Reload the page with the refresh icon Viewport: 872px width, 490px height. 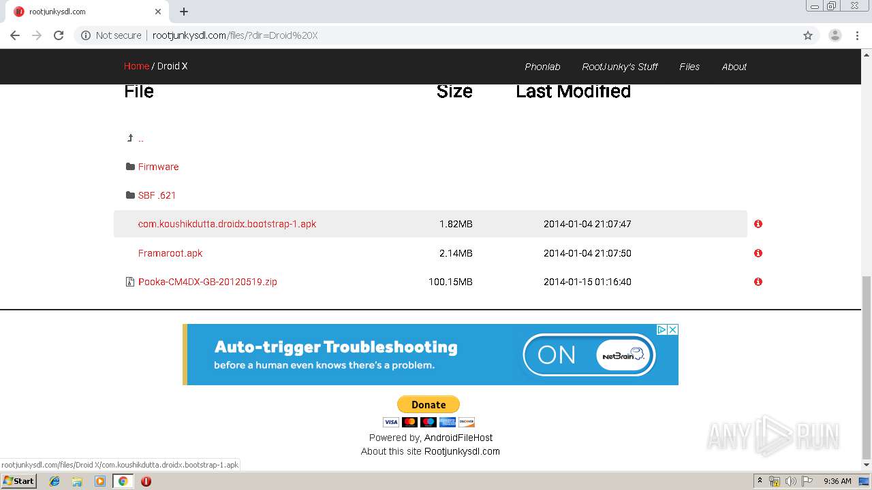click(x=59, y=35)
